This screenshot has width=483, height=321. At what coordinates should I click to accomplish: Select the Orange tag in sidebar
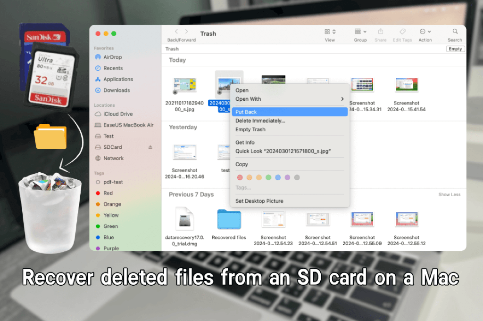pos(112,204)
